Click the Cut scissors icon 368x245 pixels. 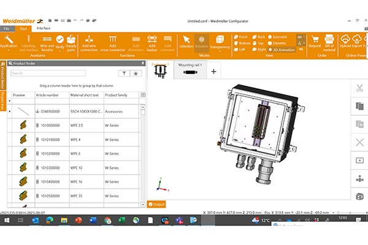pyautogui.click(x=359, y=88)
